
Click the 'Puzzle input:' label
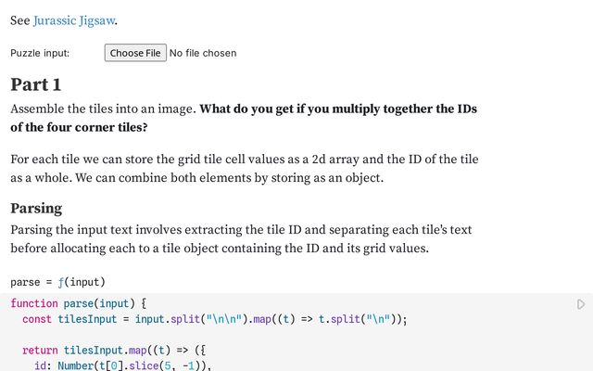(40, 54)
